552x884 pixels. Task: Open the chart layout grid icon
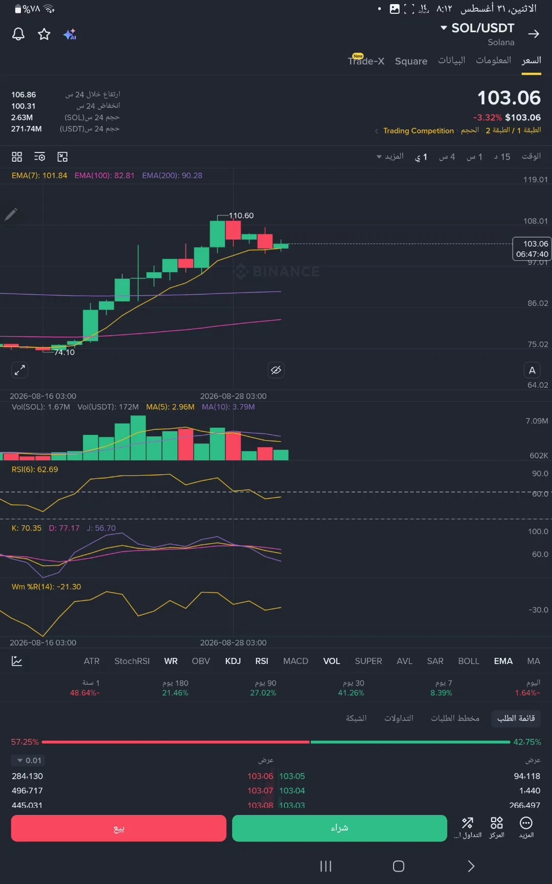click(x=17, y=157)
